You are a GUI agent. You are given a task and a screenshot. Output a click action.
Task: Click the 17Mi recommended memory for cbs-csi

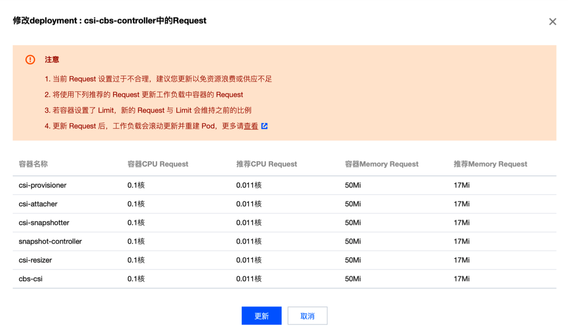[x=462, y=279]
